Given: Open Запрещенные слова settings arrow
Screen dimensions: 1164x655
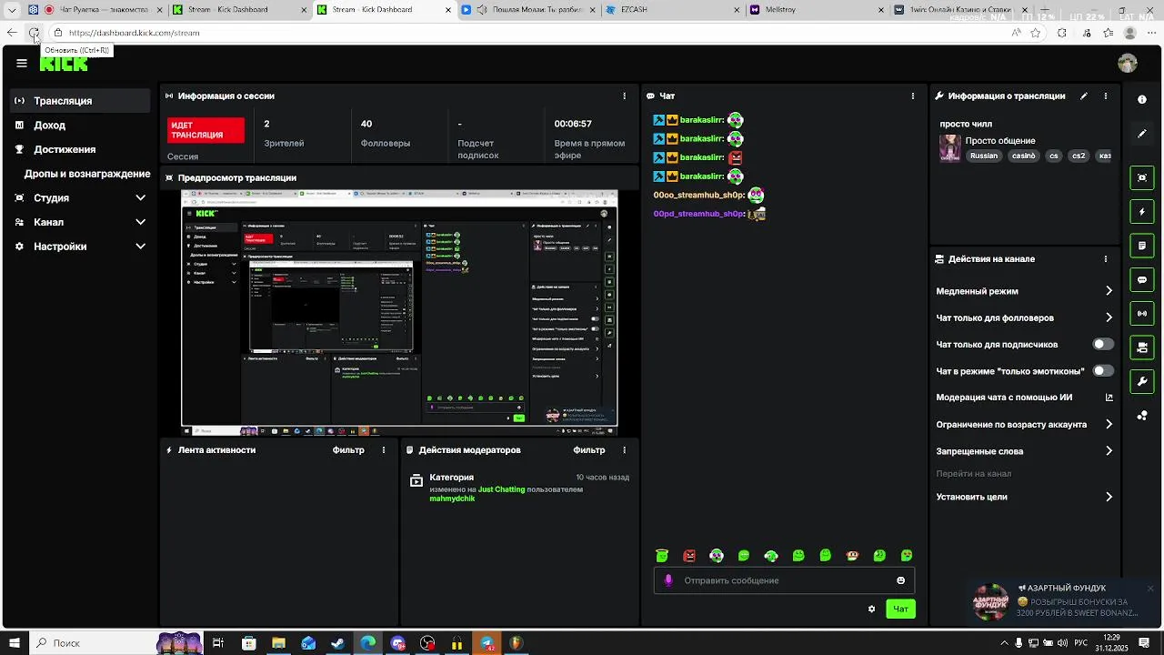Looking at the screenshot, I should [x=1109, y=451].
